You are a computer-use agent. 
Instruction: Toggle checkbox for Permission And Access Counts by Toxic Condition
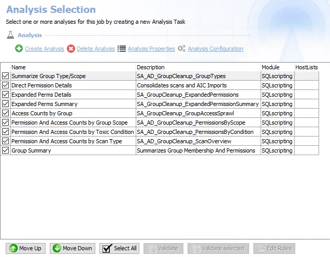tap(6, 132)
